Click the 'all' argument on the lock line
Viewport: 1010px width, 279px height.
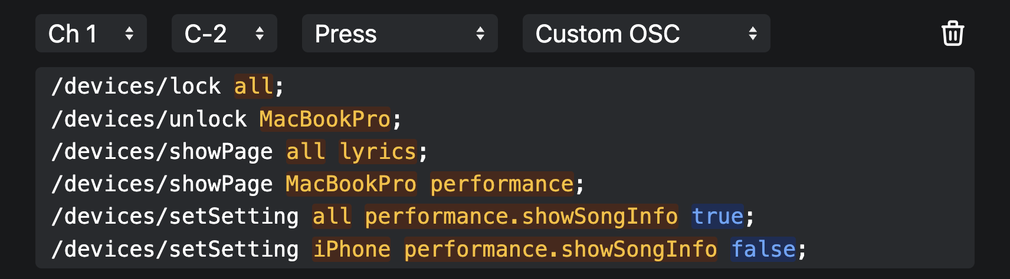pos(253,87)
